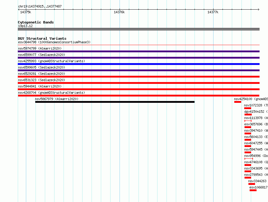Viewport: 268px width, 202px height.
Task: Click the nsv5604133 variant label
Action: (x=256, y=137)
